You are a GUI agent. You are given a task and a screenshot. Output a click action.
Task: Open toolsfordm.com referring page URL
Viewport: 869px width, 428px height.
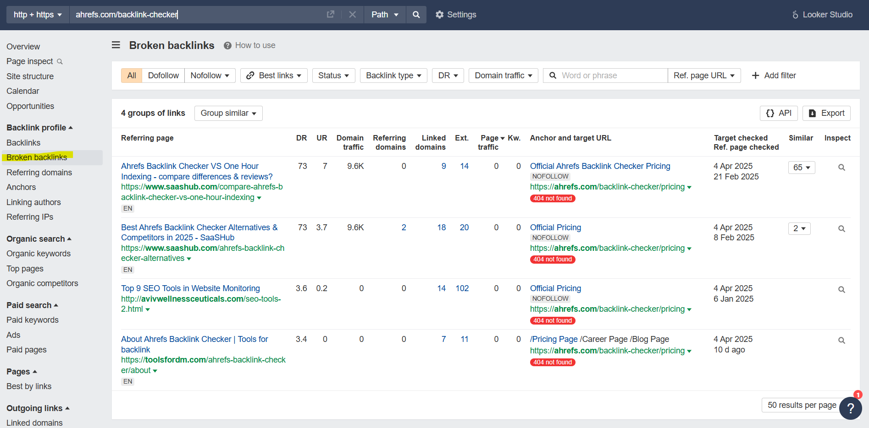(203, 365)
